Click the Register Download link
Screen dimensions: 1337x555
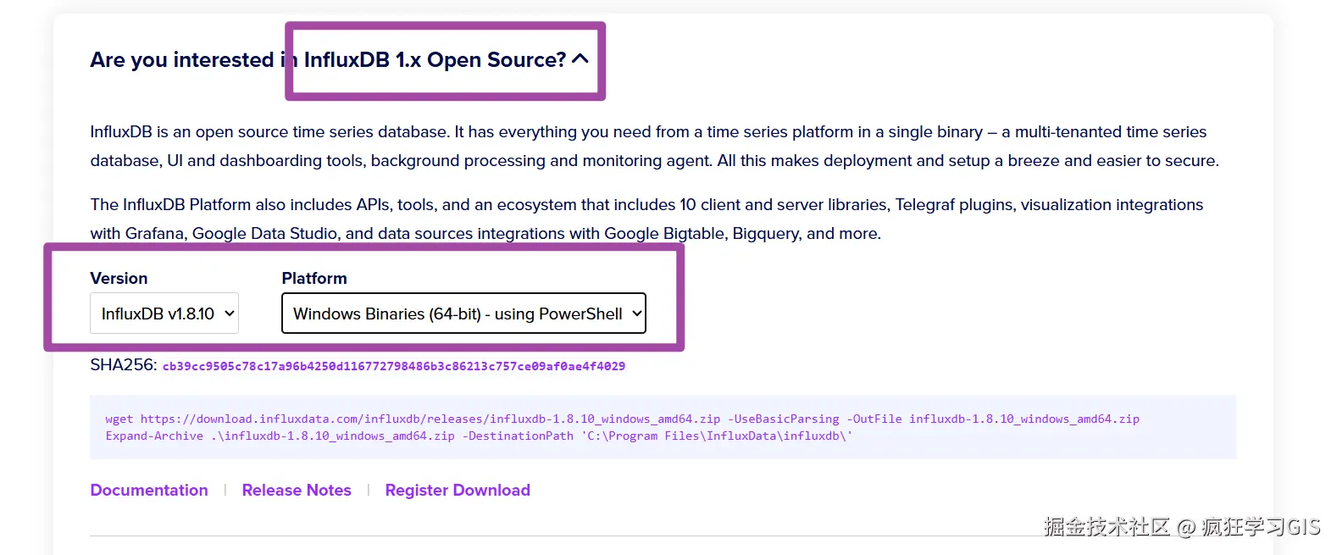[458, 490]
